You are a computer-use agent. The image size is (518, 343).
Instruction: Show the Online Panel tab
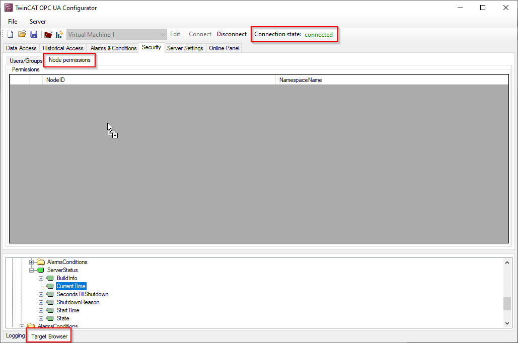coord(224,48)
